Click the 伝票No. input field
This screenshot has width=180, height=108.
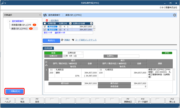click(128, 56)
